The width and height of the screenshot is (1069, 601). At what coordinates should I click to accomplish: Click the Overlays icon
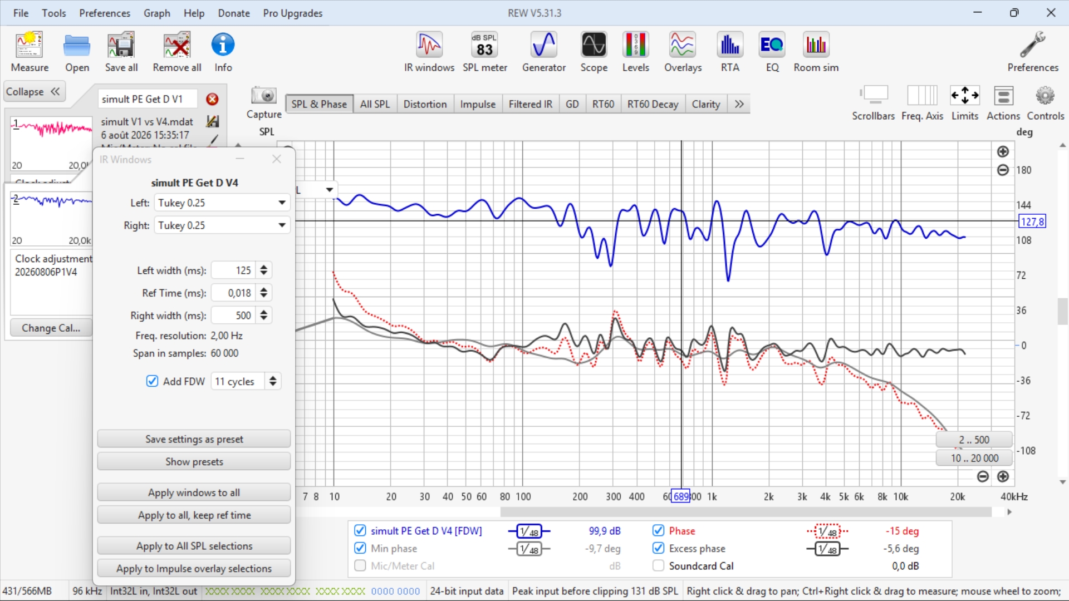coord(683,52)
